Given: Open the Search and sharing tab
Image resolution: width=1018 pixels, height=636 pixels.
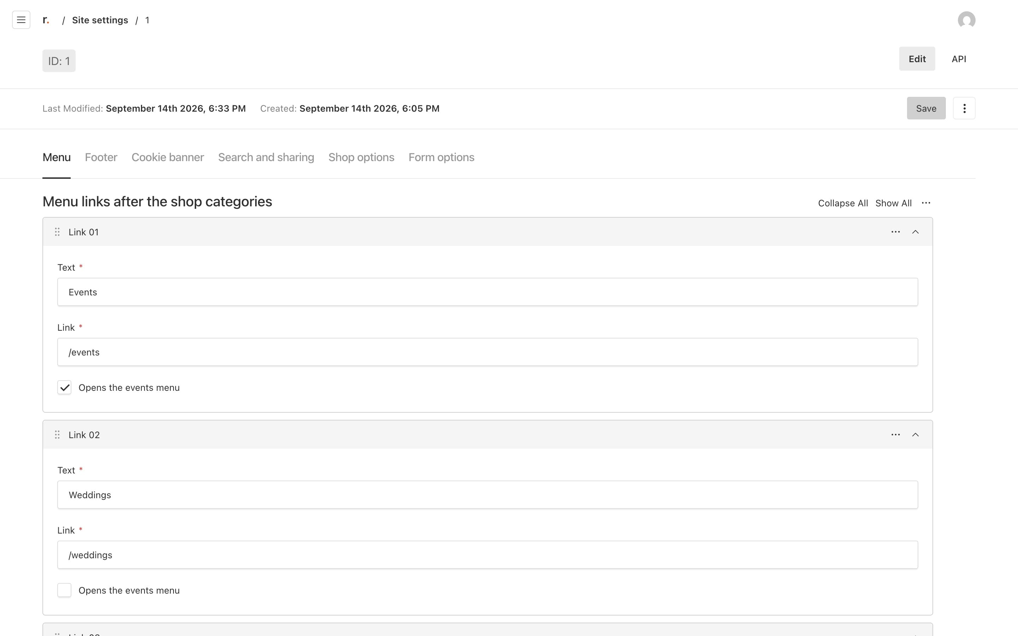Looking at the screenshot, I should (x=266, y=157).
